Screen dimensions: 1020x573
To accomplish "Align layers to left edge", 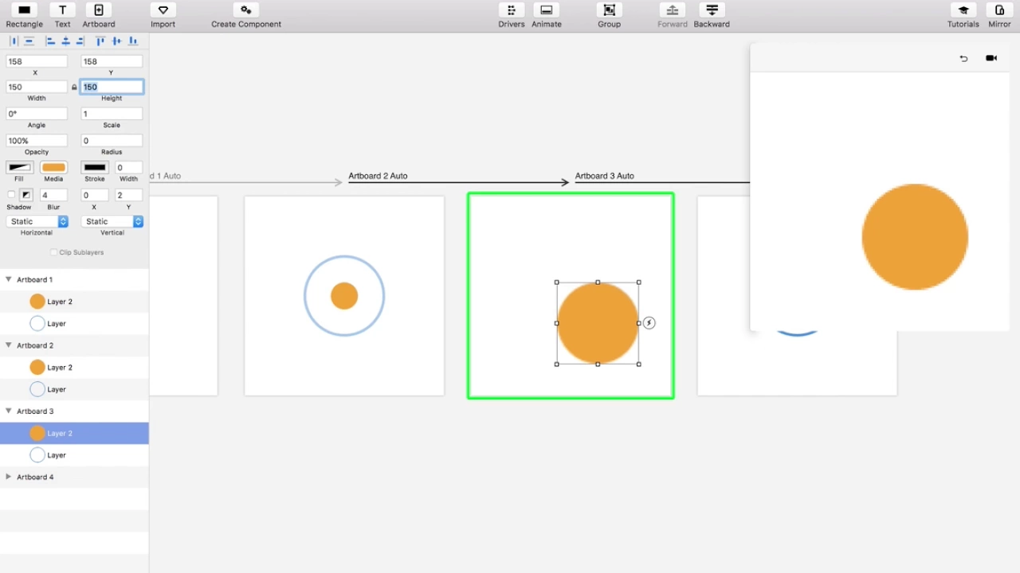I will click(50, 41).
